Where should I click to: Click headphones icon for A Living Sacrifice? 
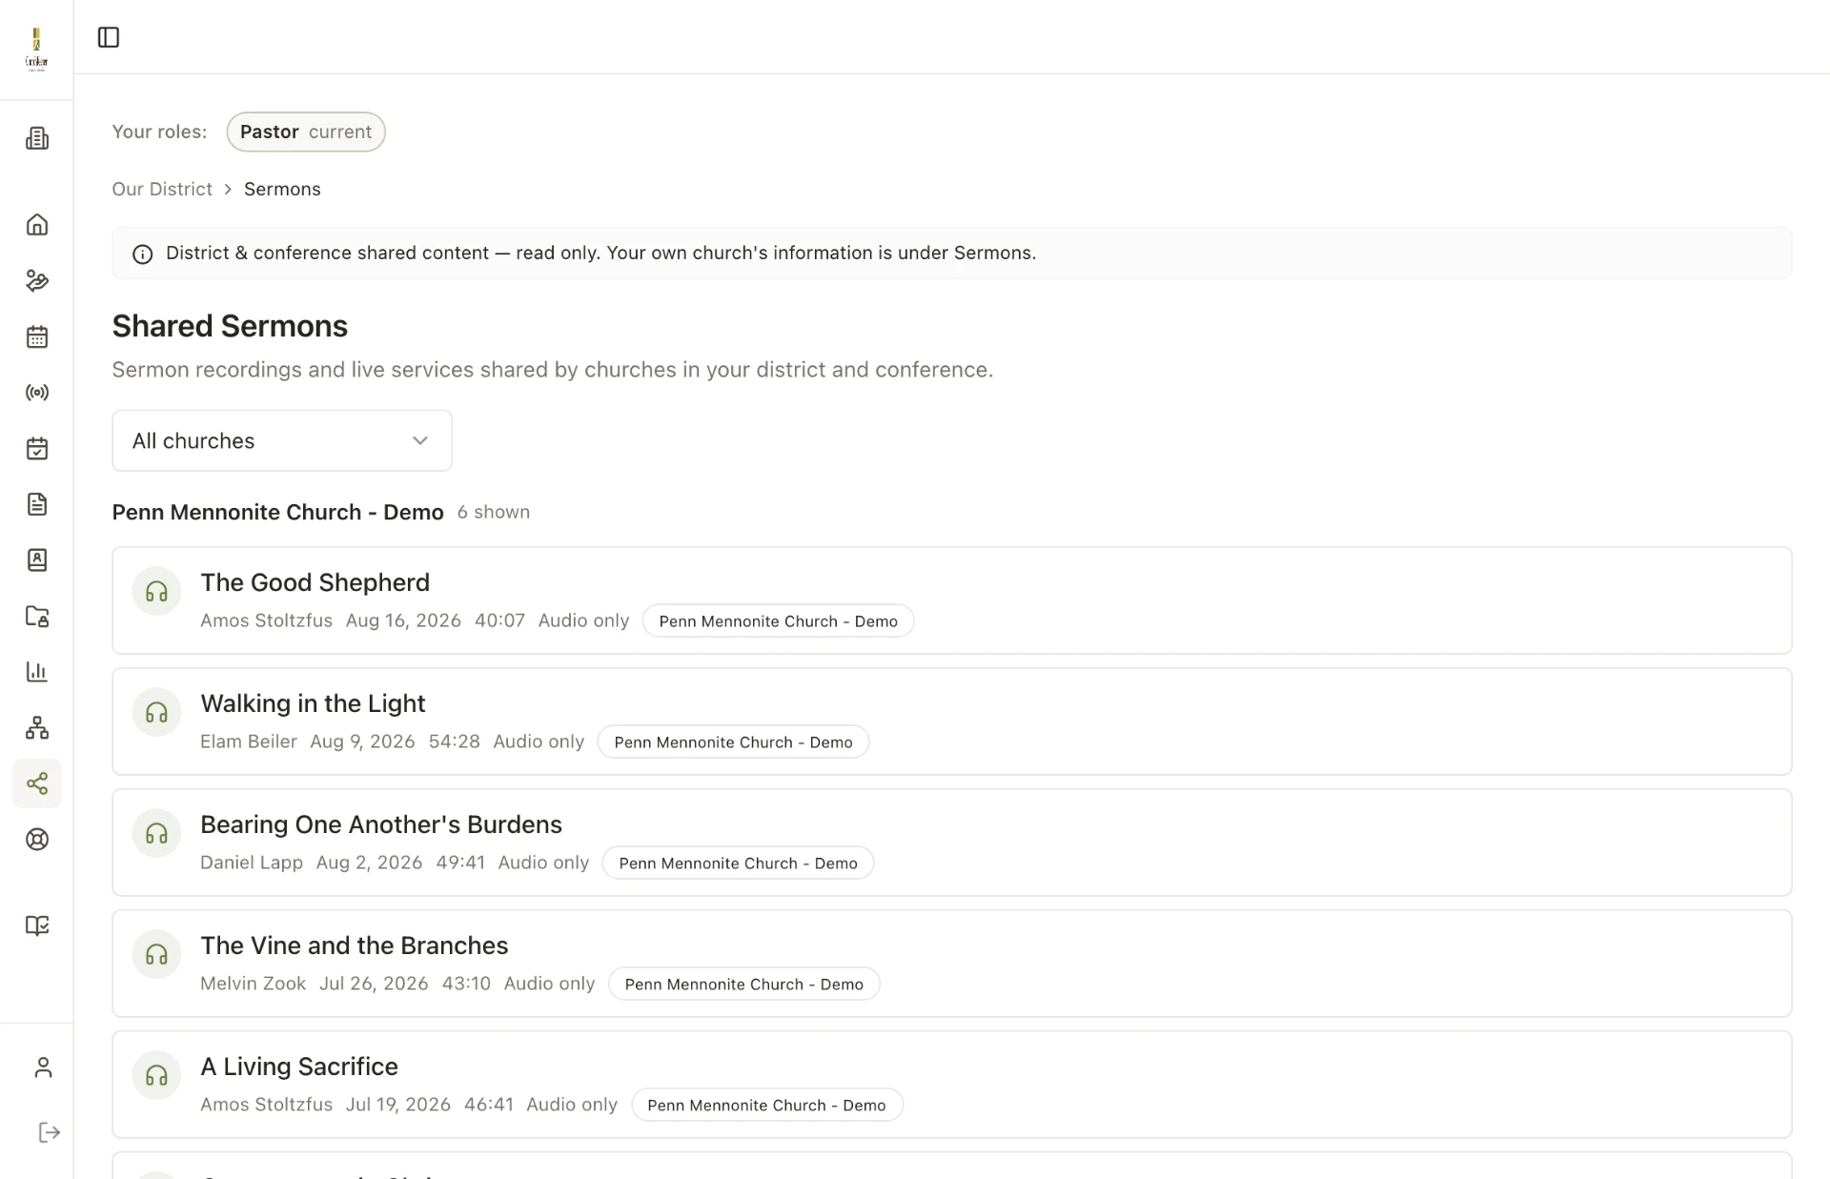(156, 1076)
